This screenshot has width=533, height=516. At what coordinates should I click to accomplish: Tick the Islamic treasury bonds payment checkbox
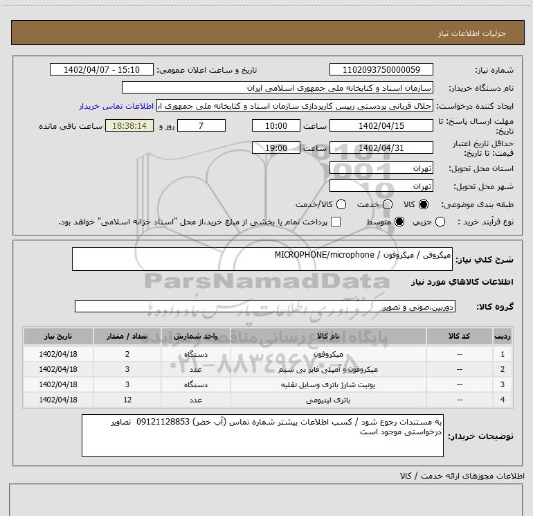[336, 222]
